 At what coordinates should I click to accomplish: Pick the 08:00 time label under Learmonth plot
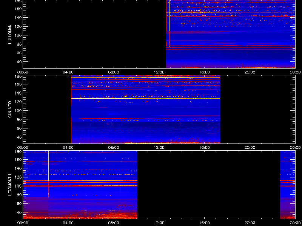point(114,223)
